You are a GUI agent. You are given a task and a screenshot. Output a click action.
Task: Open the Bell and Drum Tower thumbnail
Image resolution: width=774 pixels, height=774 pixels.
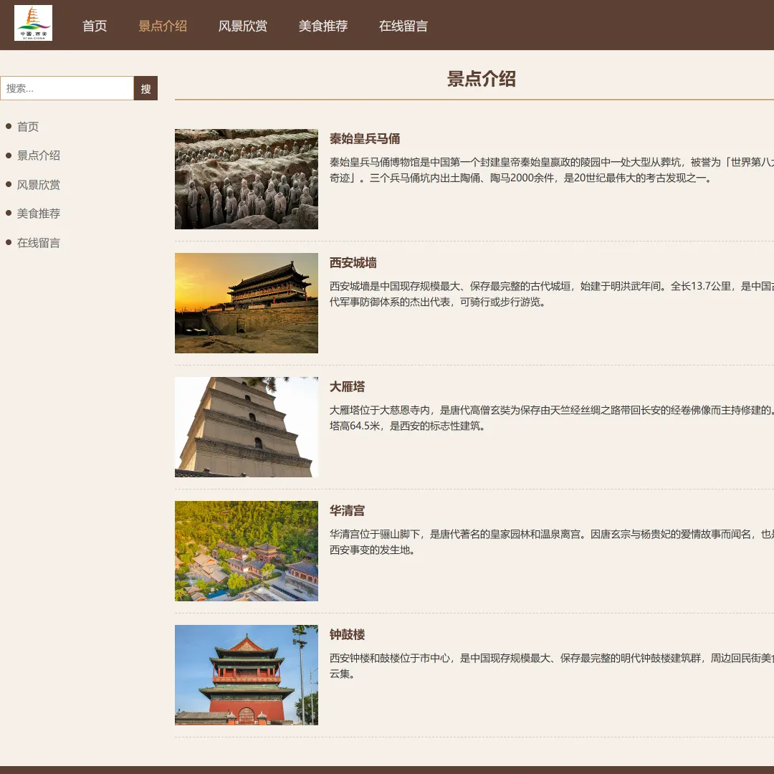(247, 675)
